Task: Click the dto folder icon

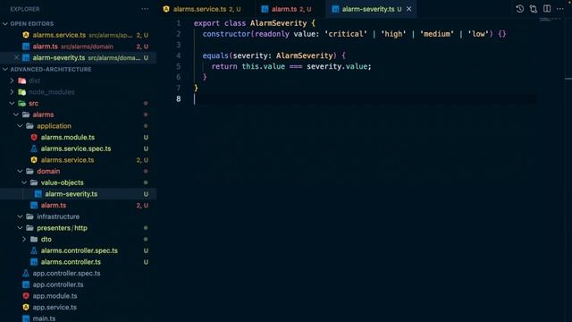Action: tap(34, 239)
